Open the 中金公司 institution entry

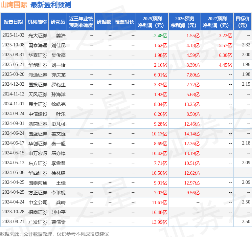click(x=38, y=202)
